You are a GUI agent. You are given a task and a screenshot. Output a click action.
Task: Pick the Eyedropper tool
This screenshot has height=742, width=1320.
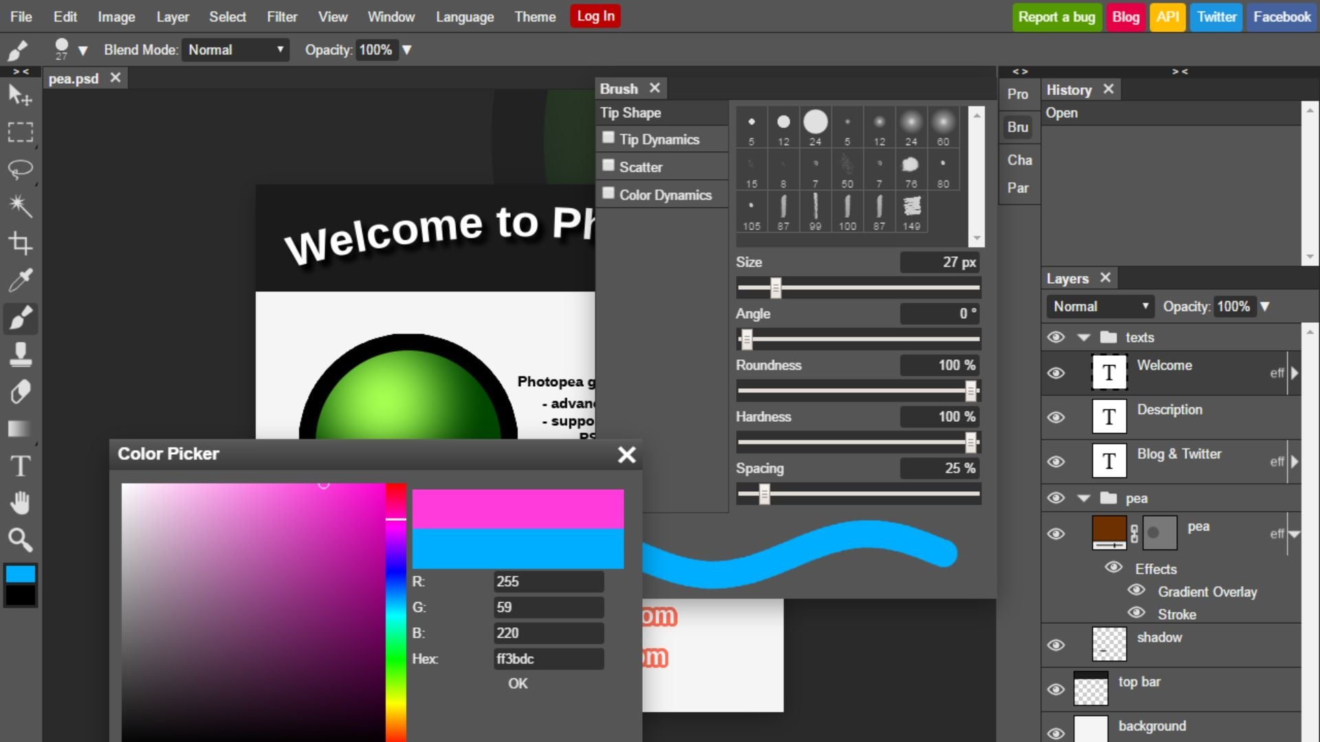[20, 280]
